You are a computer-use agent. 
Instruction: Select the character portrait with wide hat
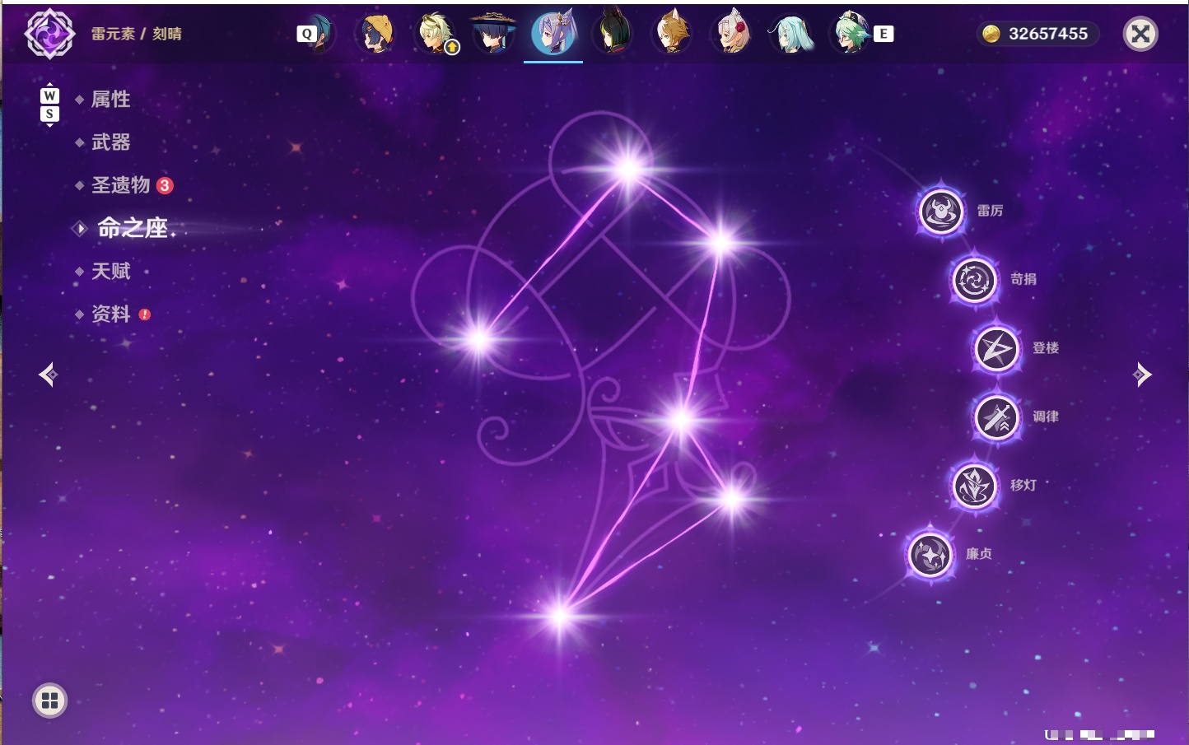pyautogui.click(x=494, y=34)
